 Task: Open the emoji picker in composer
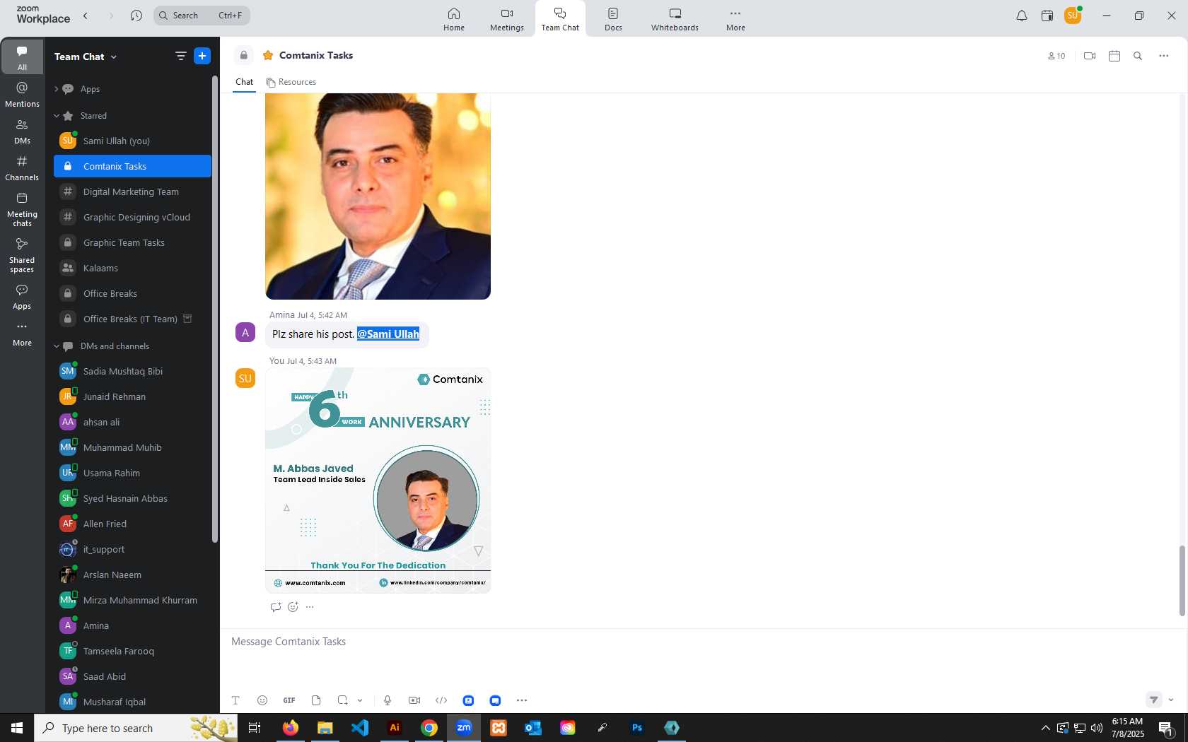click(262, 700)
